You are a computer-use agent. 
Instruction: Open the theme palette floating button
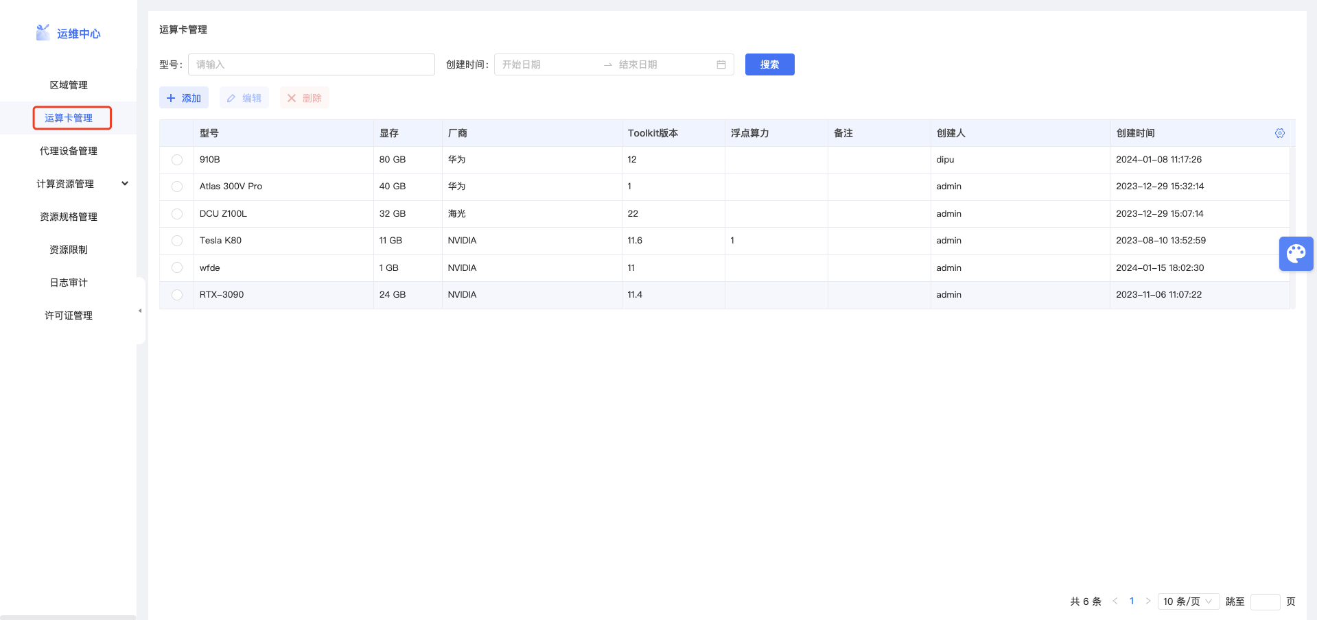click(x=1296, y=254)
